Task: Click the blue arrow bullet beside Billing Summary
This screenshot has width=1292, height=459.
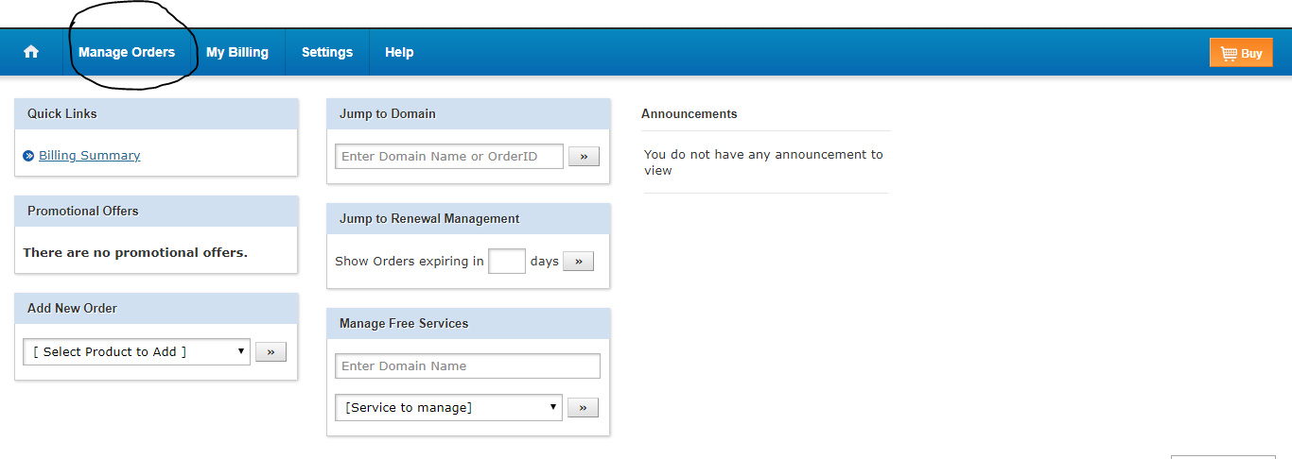Action: click(x=28, y=156)
